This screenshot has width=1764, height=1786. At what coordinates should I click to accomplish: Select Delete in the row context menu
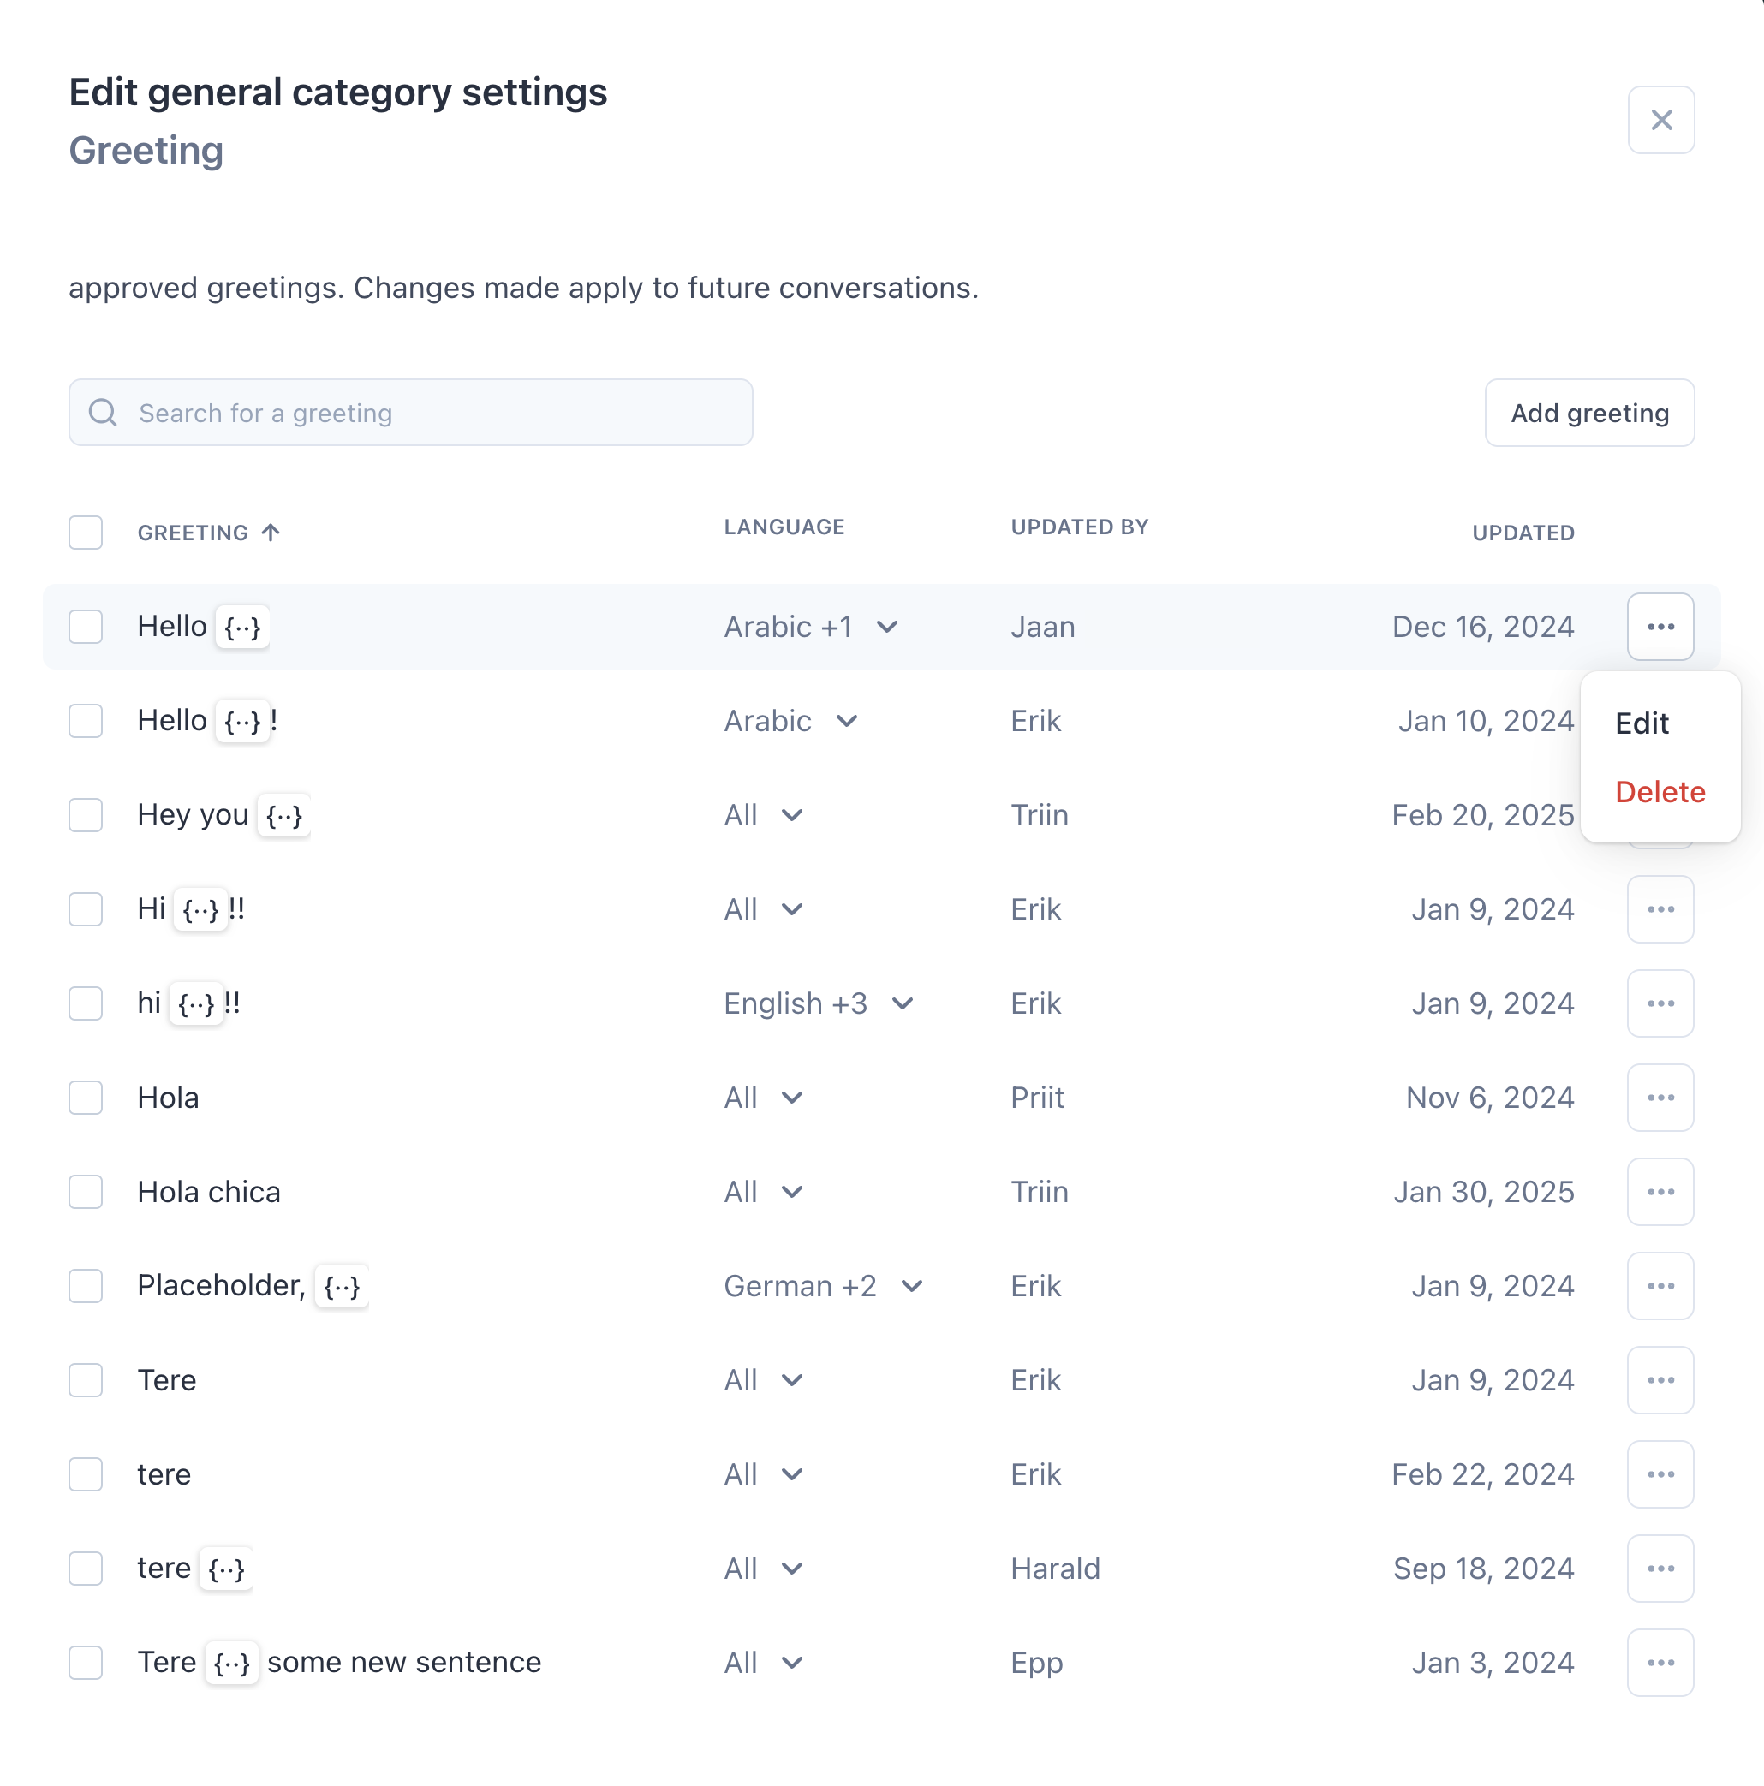(1660, 792)
